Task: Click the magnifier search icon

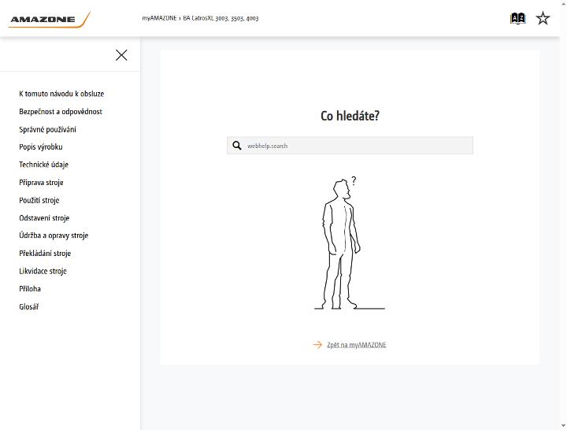Action: pyautogui.click(x=237, y=146)
